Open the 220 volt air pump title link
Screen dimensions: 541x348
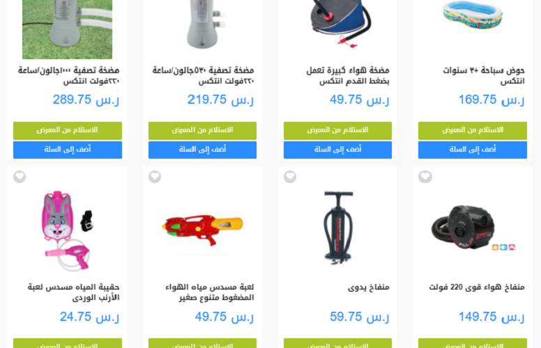point(476,287)
